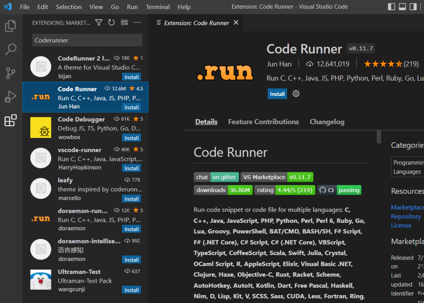Open the Source Control view
424x303 pixels.
coord(10,73)
